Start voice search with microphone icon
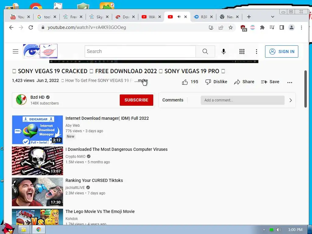The height and width of the screenshot is (234, 312). (x=223, y=51)
